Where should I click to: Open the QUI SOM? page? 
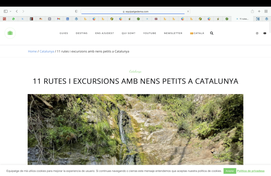[128, 33]
